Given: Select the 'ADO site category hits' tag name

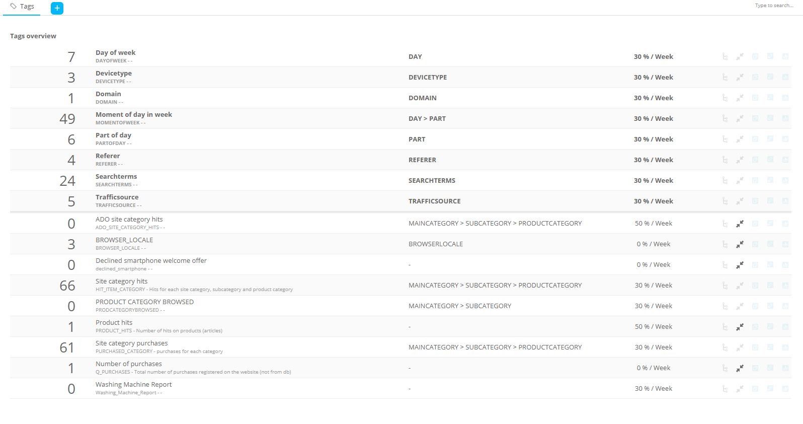Looking at the screenshot, I should 129,219.
